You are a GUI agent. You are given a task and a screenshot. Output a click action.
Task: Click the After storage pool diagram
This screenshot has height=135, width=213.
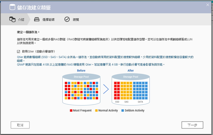(131, 89)
